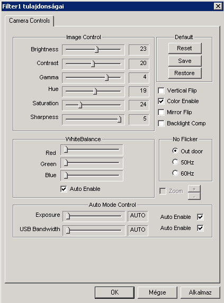Select the Out door flicker option
The height and width of the screenshot is (303, 224).
tap(175, 151)
